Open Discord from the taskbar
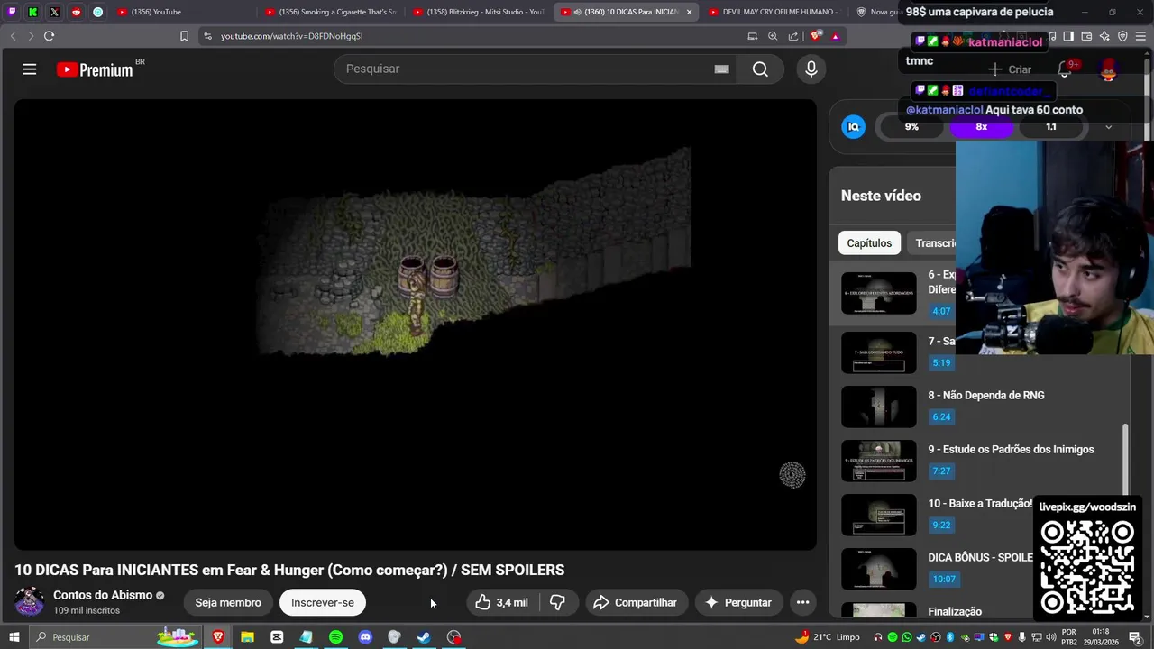 point(365,637)
